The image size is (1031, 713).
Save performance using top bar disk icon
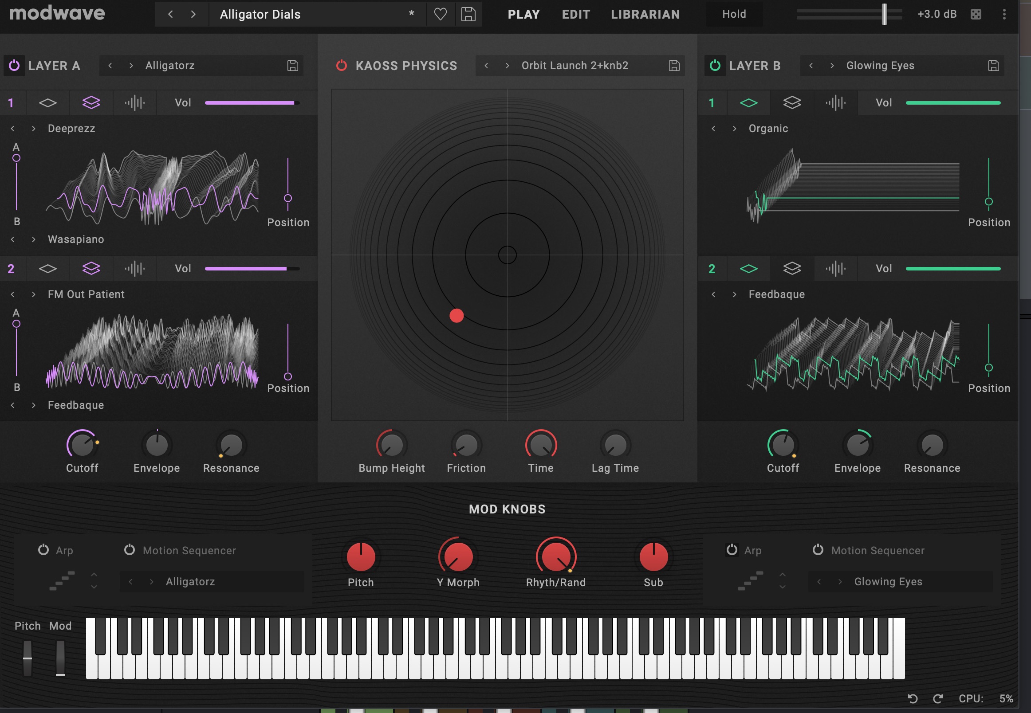coord(468,14)
